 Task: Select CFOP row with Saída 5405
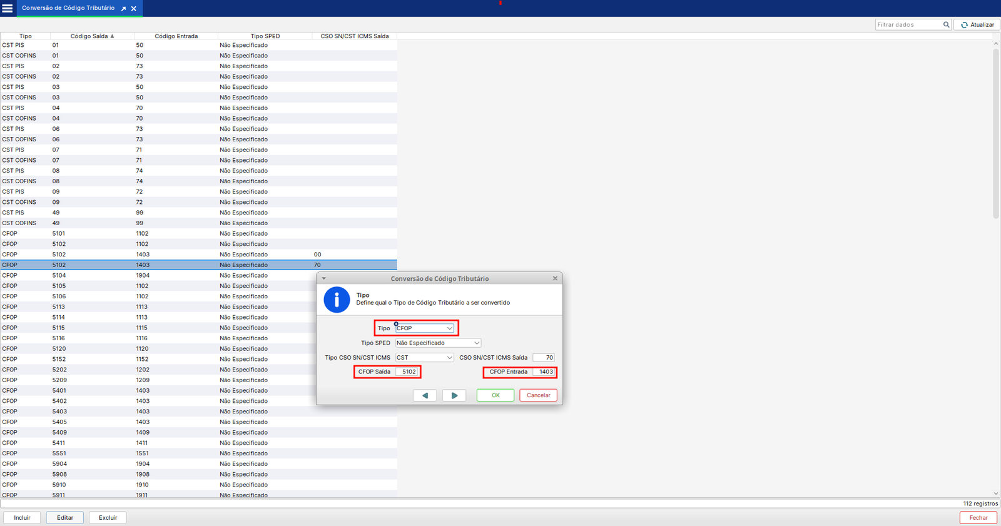click(x=198, y=422)
